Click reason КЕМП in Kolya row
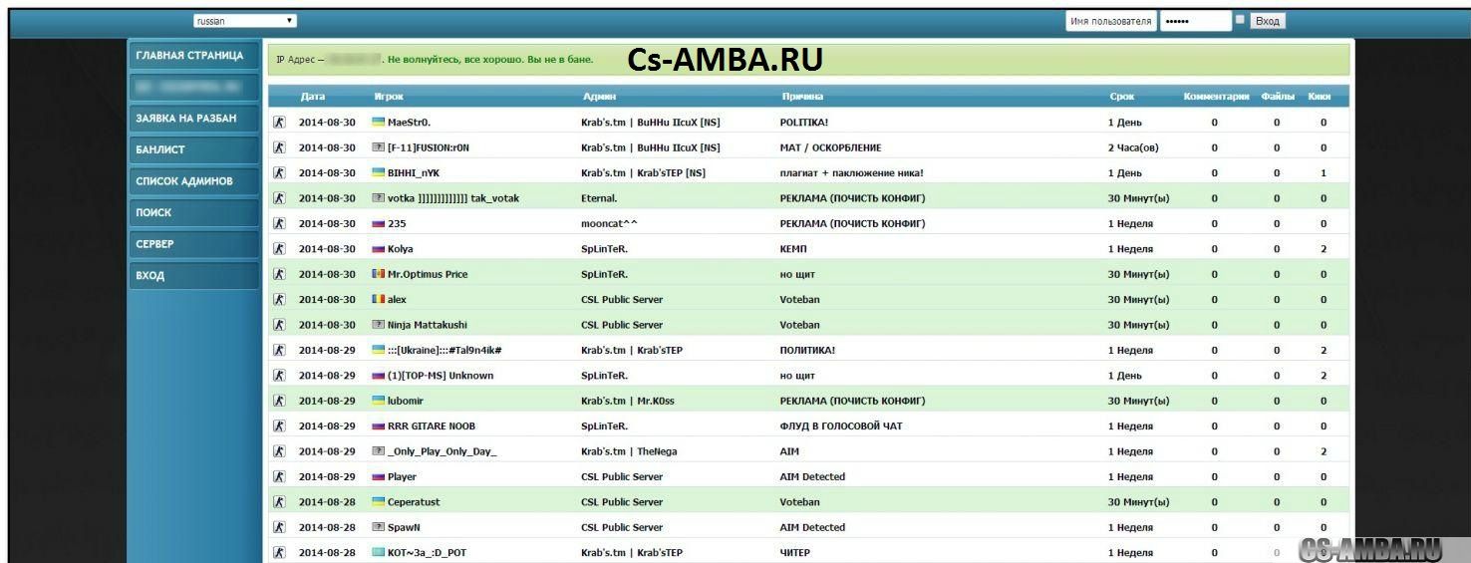The width and height of the screenshot is (1471, 563). 793,249
